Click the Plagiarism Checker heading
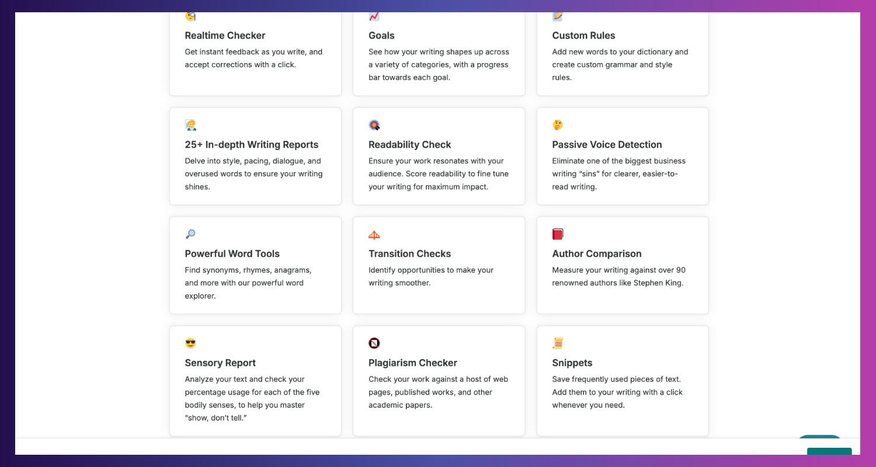This screenshot has width=876, height=467. pos(412,363)
